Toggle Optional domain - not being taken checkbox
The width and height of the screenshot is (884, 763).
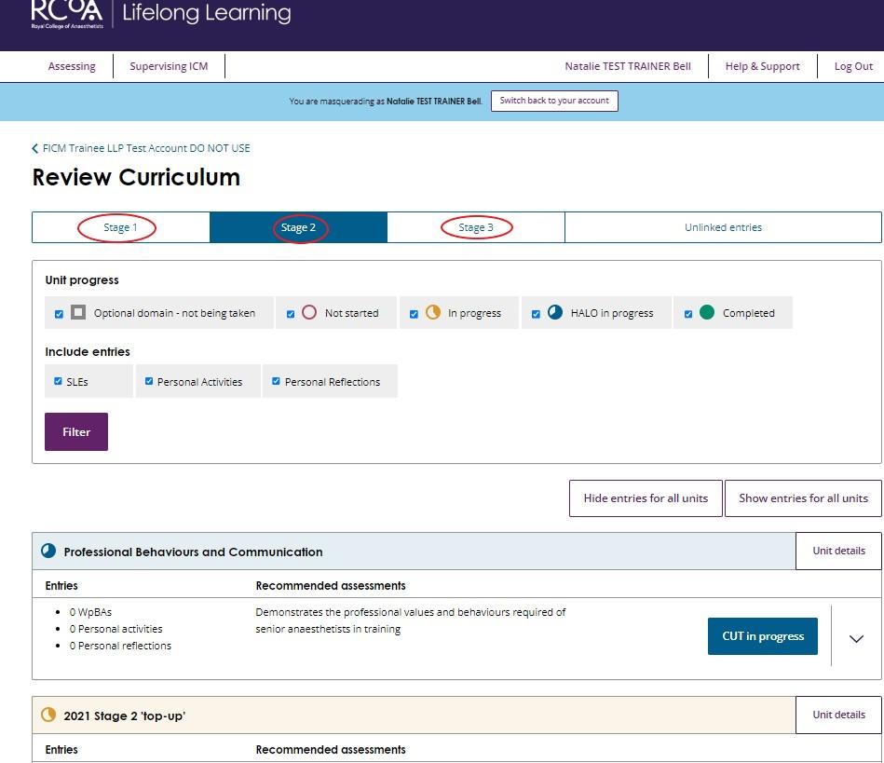pos(60,314)
